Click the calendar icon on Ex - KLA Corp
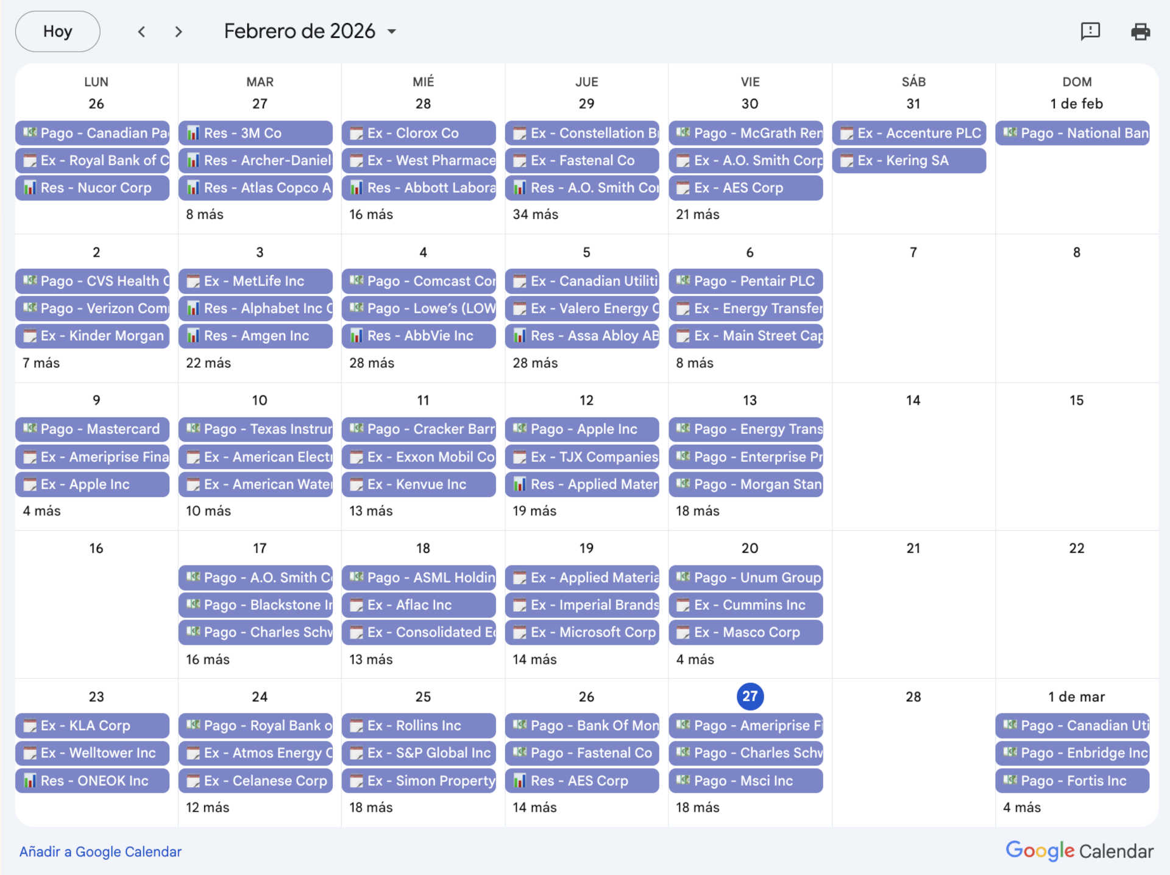This screenshot has width=1170, height=875. [29, 726]
